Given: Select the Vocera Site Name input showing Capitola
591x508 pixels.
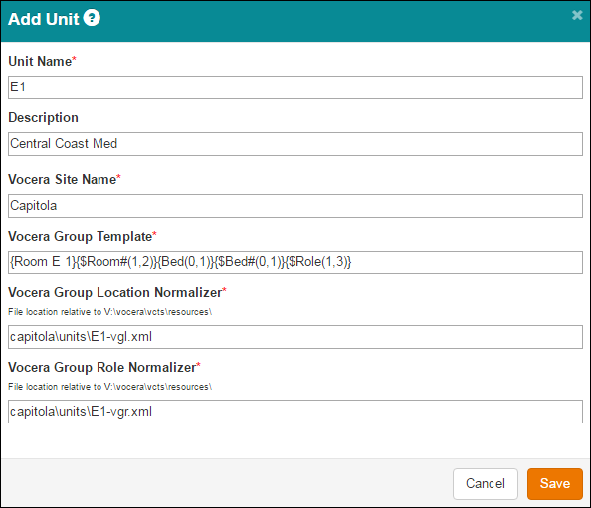Looking at the screenshot, I should (295, 206).
